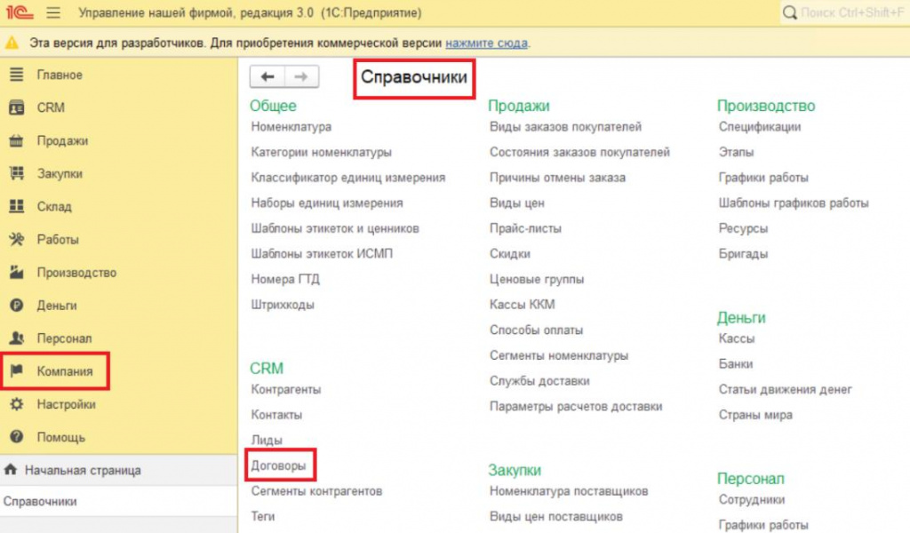
Task: Open Прайс-листы catalog
Action: [x=525, y=228]
